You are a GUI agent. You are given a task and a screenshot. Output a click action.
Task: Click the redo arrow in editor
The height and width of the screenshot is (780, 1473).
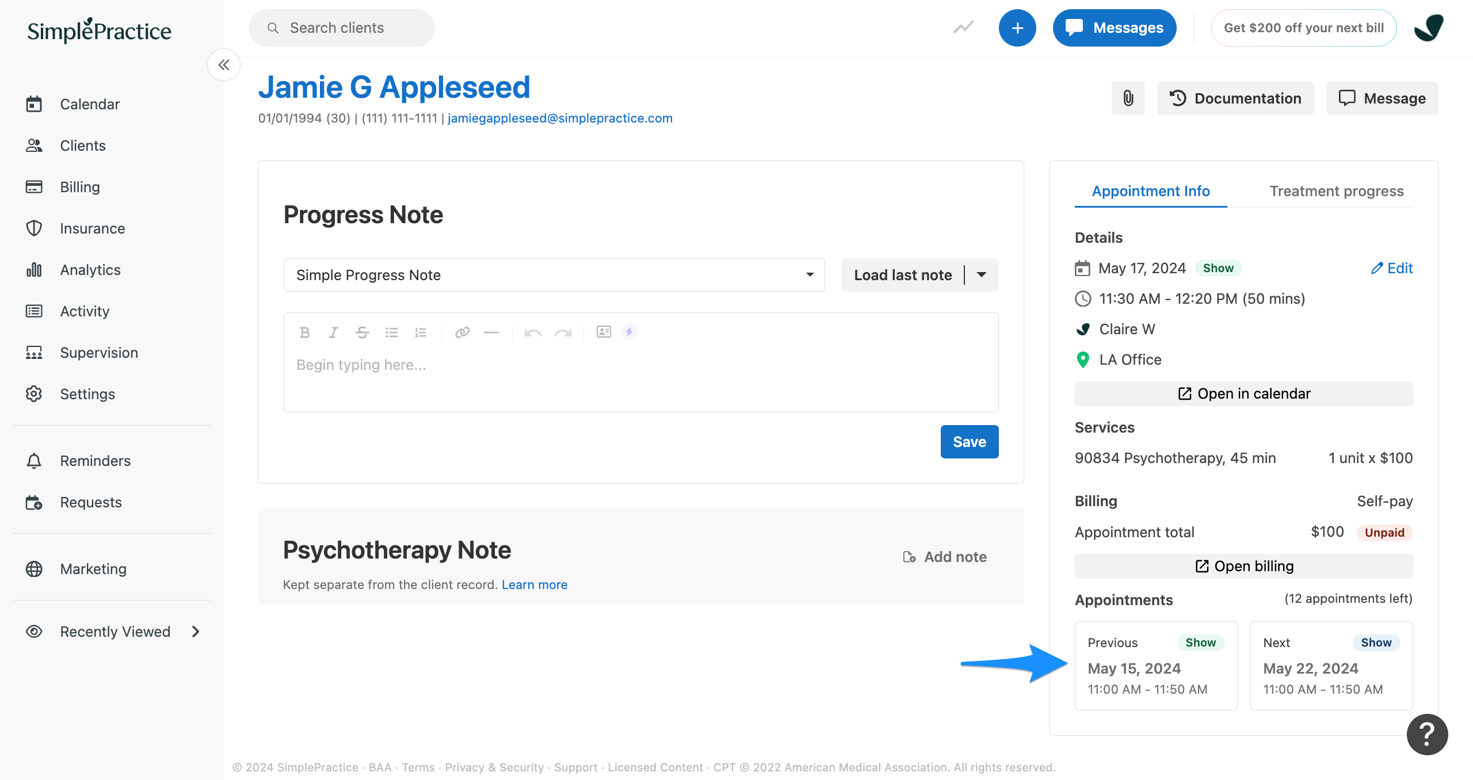tap(563, 332)
